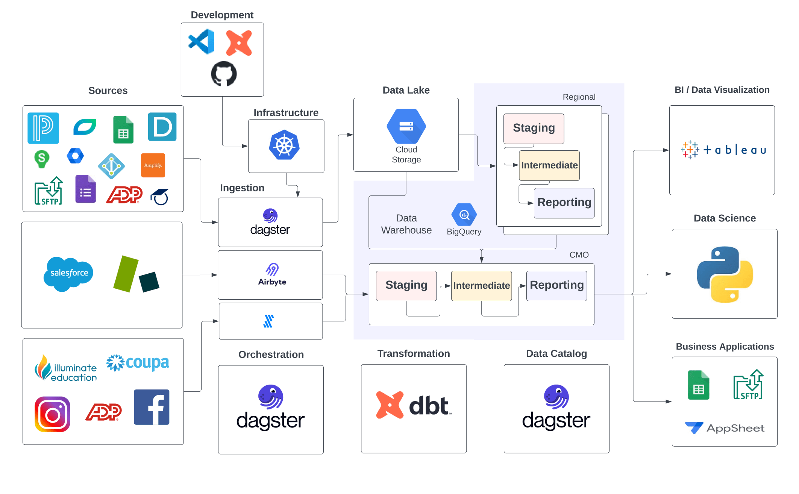Click the Illuminate Education logo
This screenshot has width=799, height=494.
65,368
